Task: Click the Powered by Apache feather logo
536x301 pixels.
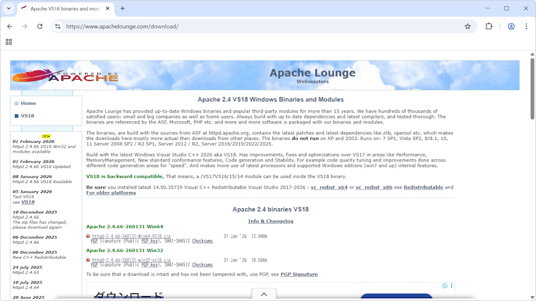Action: click(65, 76)
